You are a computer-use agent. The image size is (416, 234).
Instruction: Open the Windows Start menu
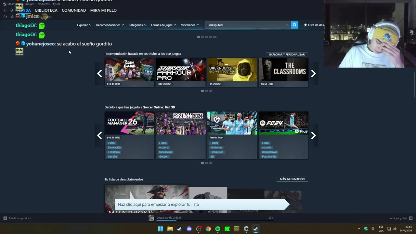pyautogui.click(x=160, y=229)
